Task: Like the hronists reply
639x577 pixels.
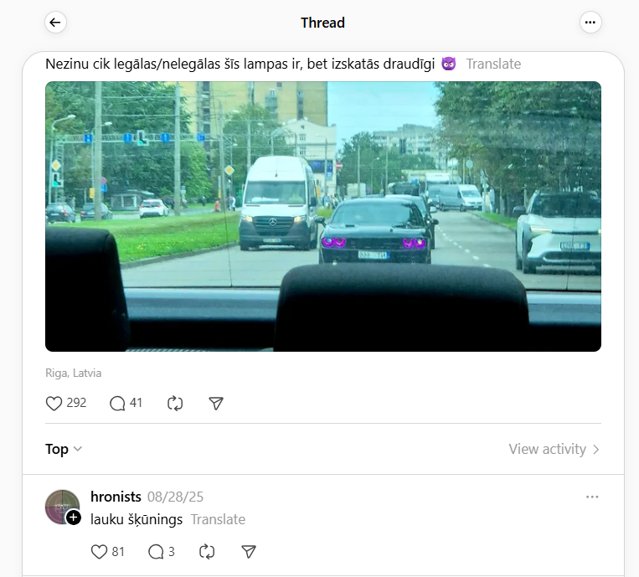Action: coord(99,552)
